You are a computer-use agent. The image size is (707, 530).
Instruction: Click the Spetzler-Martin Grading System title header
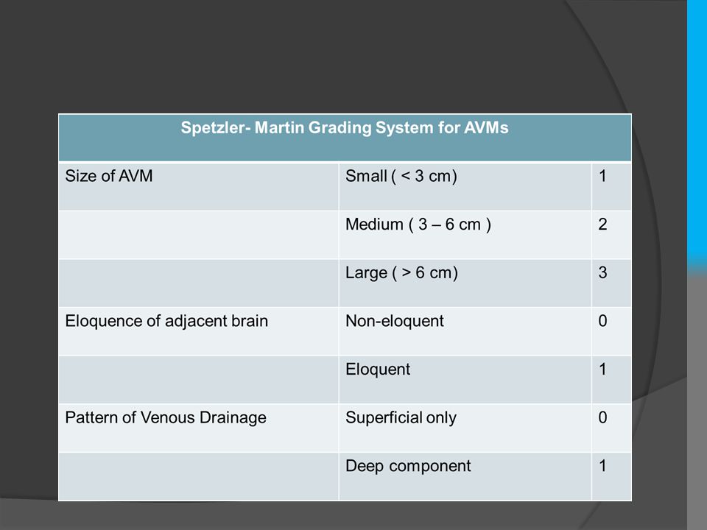click(x=345, y=138)
